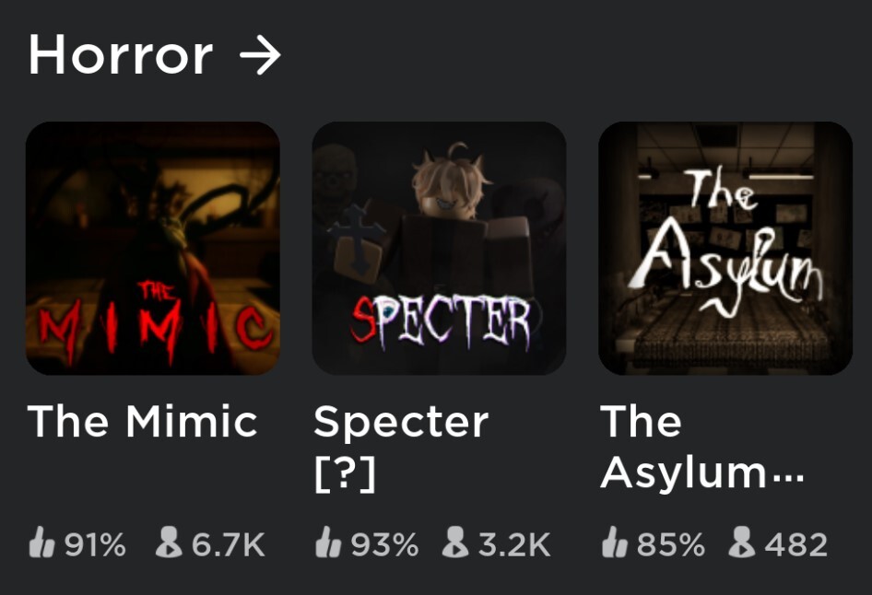Select The Mimic title text
This screenshot has width=872, height=595.
click(x=142, y=421)
